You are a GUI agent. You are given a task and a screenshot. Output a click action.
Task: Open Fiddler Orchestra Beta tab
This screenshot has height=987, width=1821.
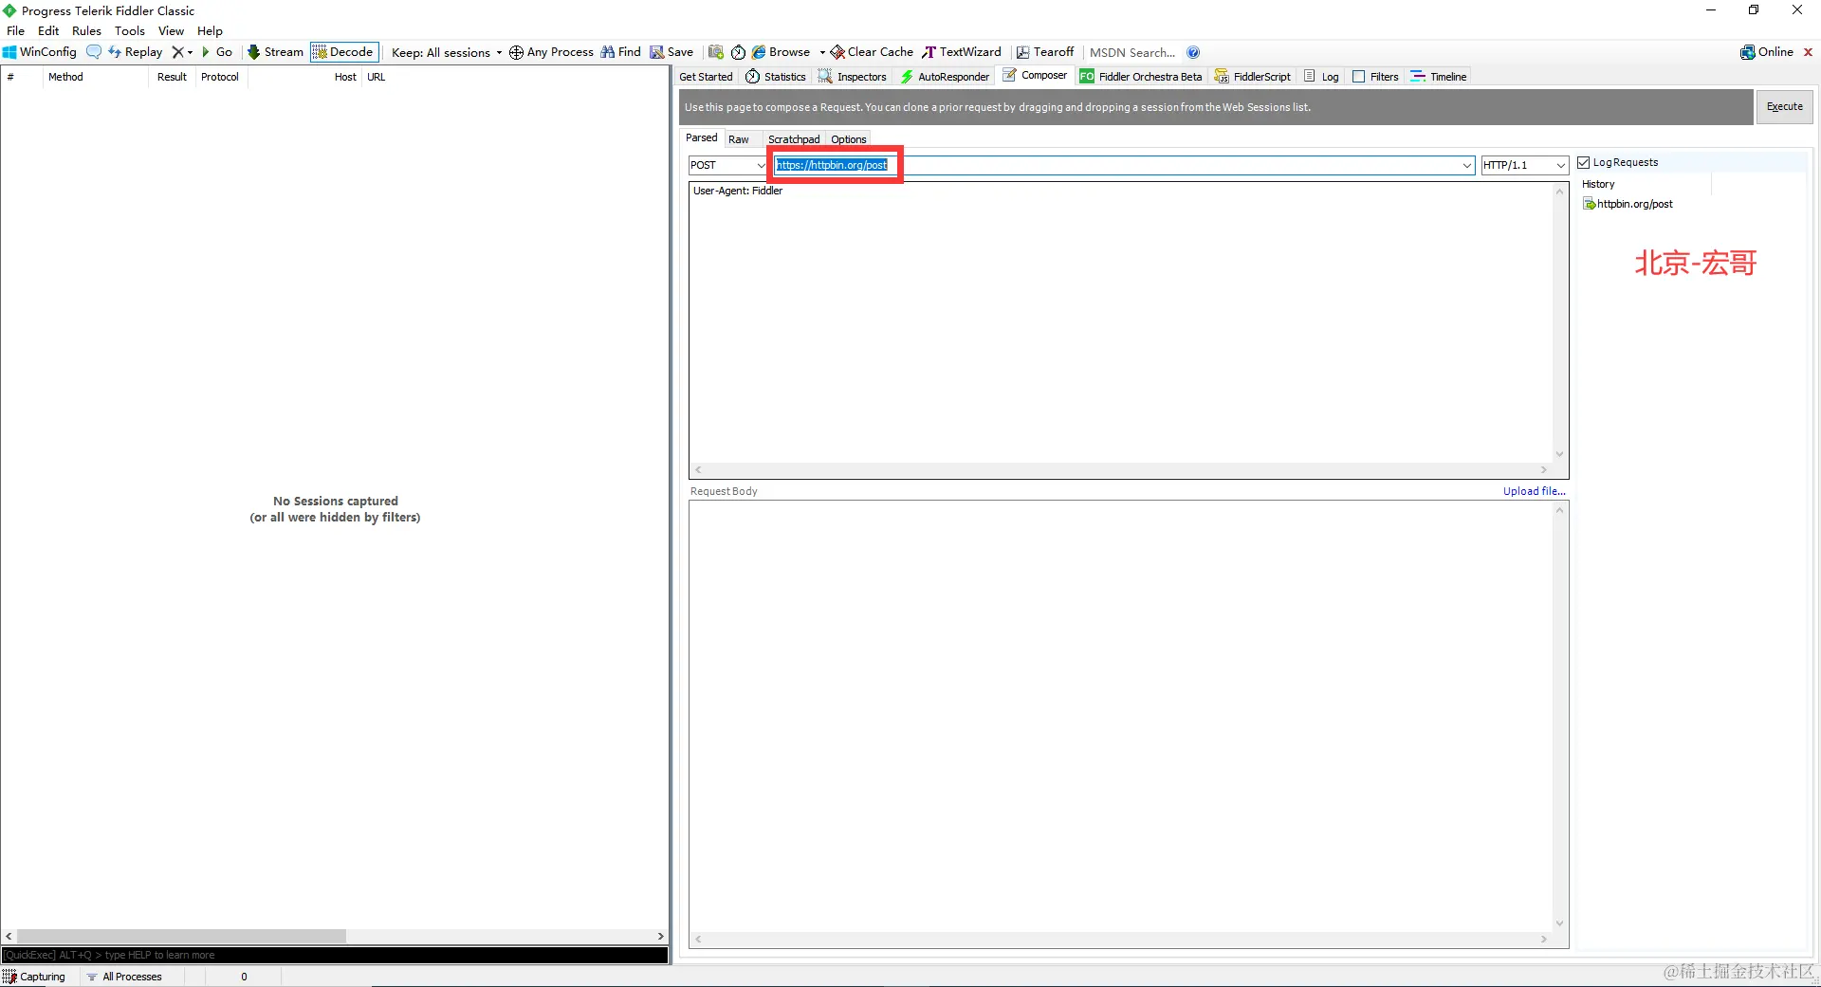coord(1141,77)
